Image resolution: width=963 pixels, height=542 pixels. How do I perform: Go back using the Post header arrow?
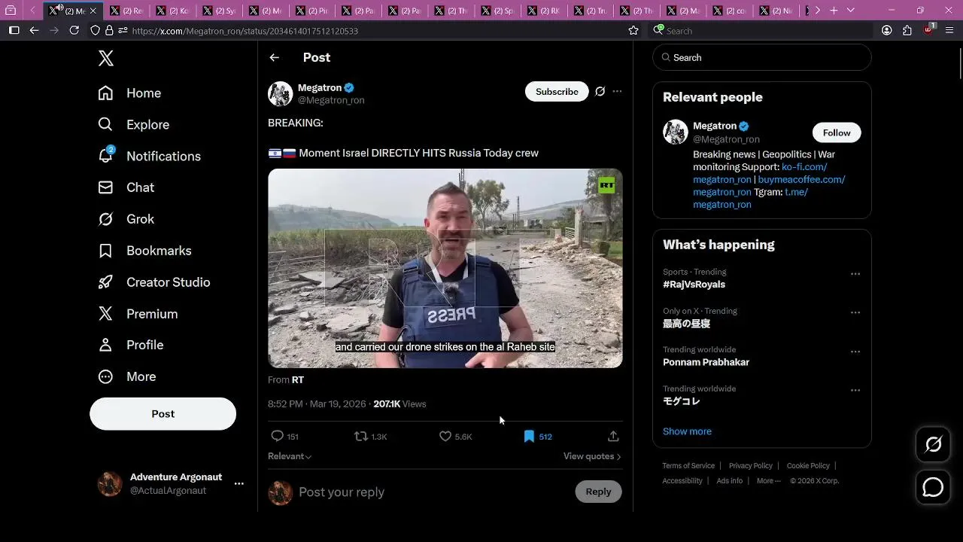point(274,58)
